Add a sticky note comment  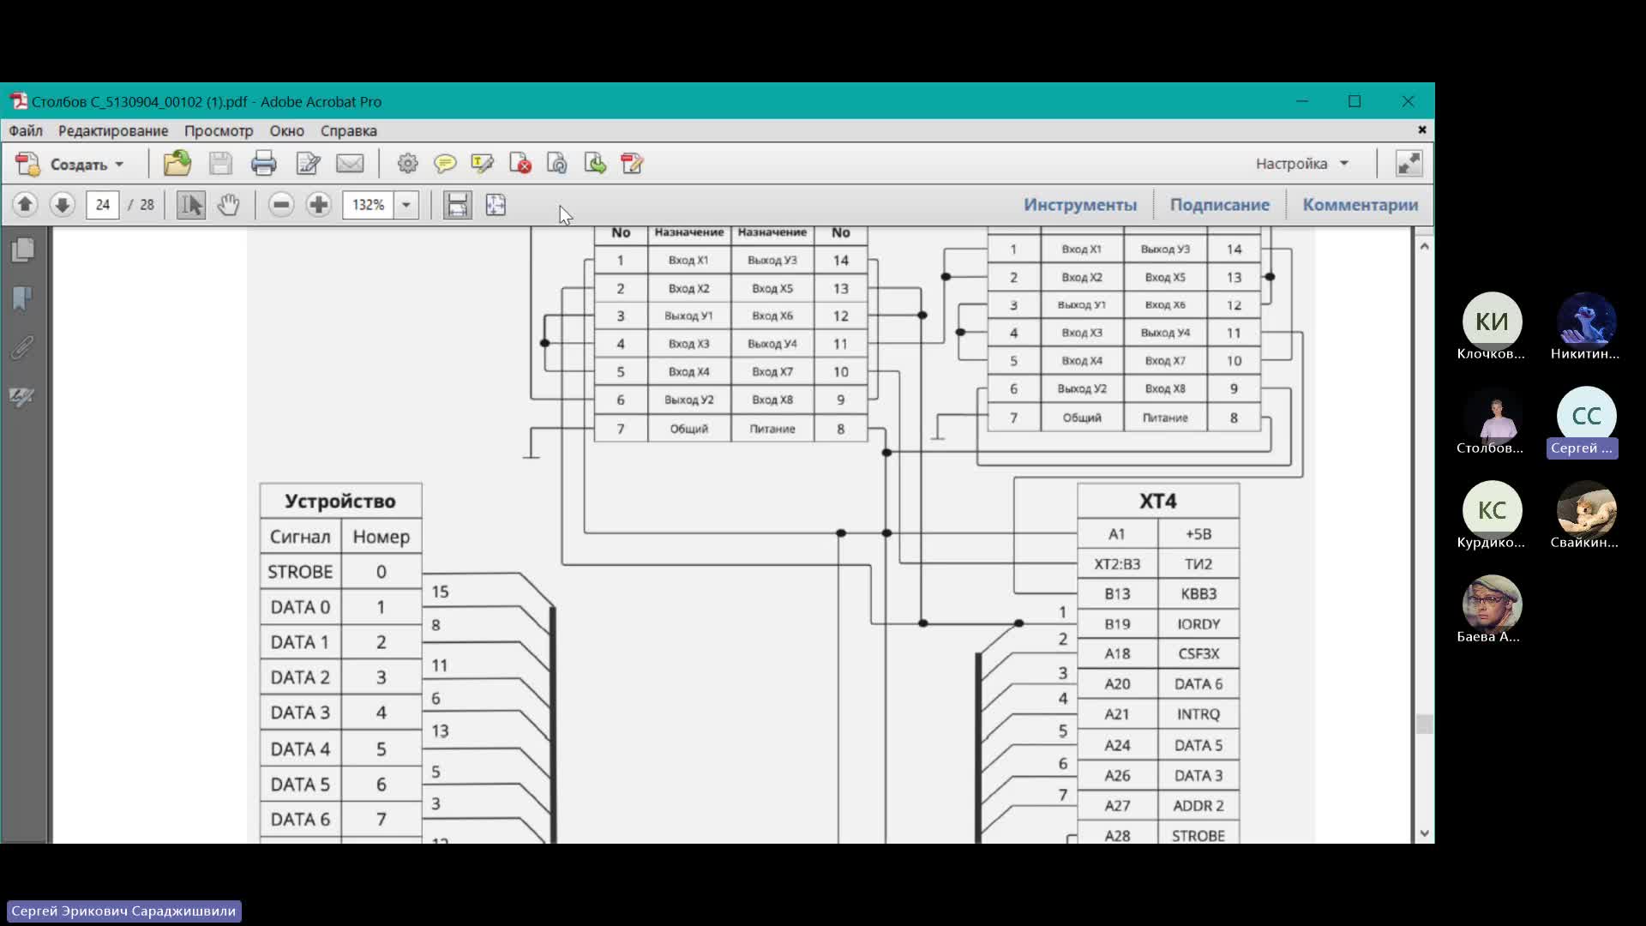pos(445,163)
